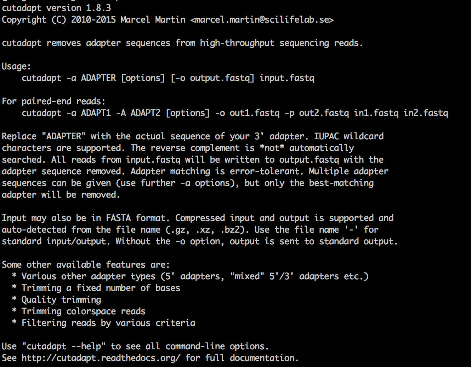This screenshot has height=367, width=471.
Task: Click the word "FASTA" in the input paragraph
Action: 118,218
